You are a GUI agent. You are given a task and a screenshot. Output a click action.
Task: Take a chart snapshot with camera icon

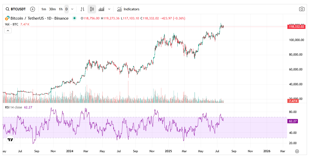[x=302, y=9]
